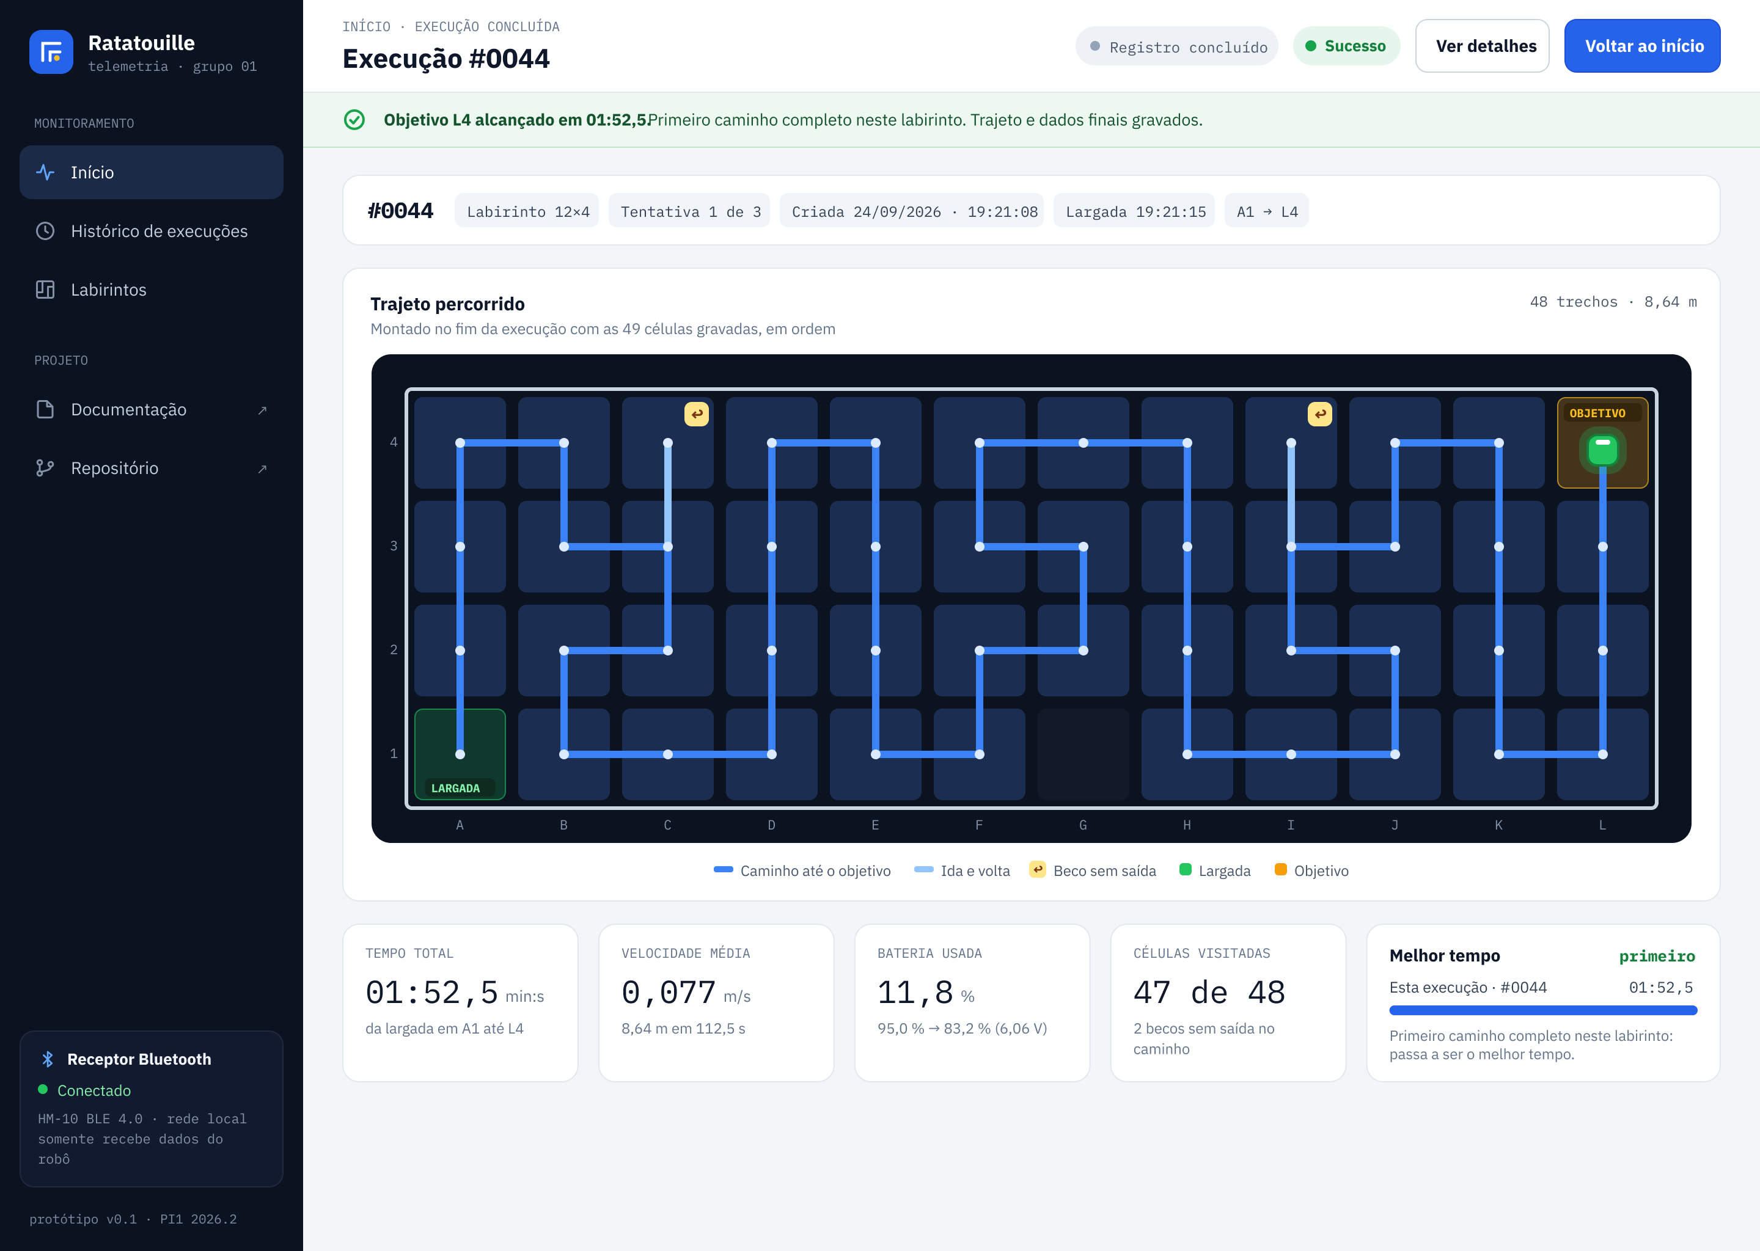The width and height of the screenshot is (1760, 1251).
Task: Click the pulse icon next to Início
Action: (x=45, y=172)
